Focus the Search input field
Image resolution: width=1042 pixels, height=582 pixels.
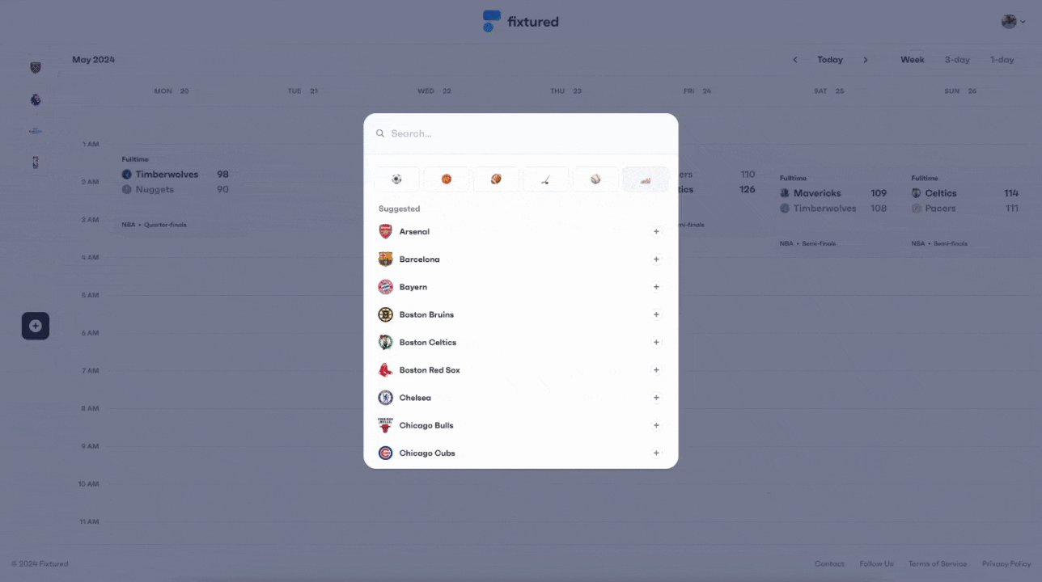coord(521,133)
